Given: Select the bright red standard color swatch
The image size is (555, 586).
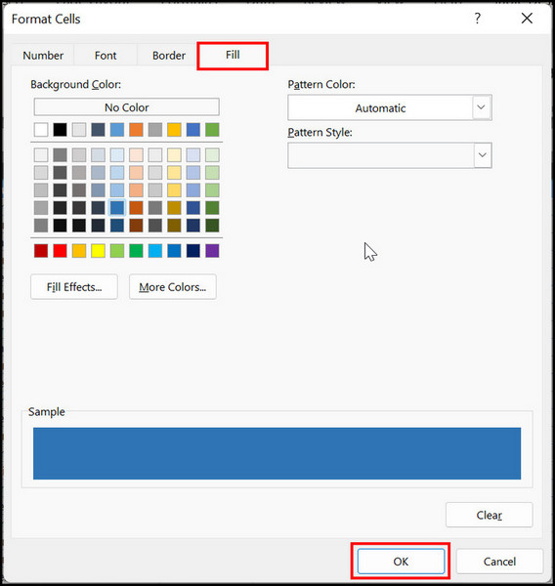Looking at the screenshot, I should click(61, 251).
